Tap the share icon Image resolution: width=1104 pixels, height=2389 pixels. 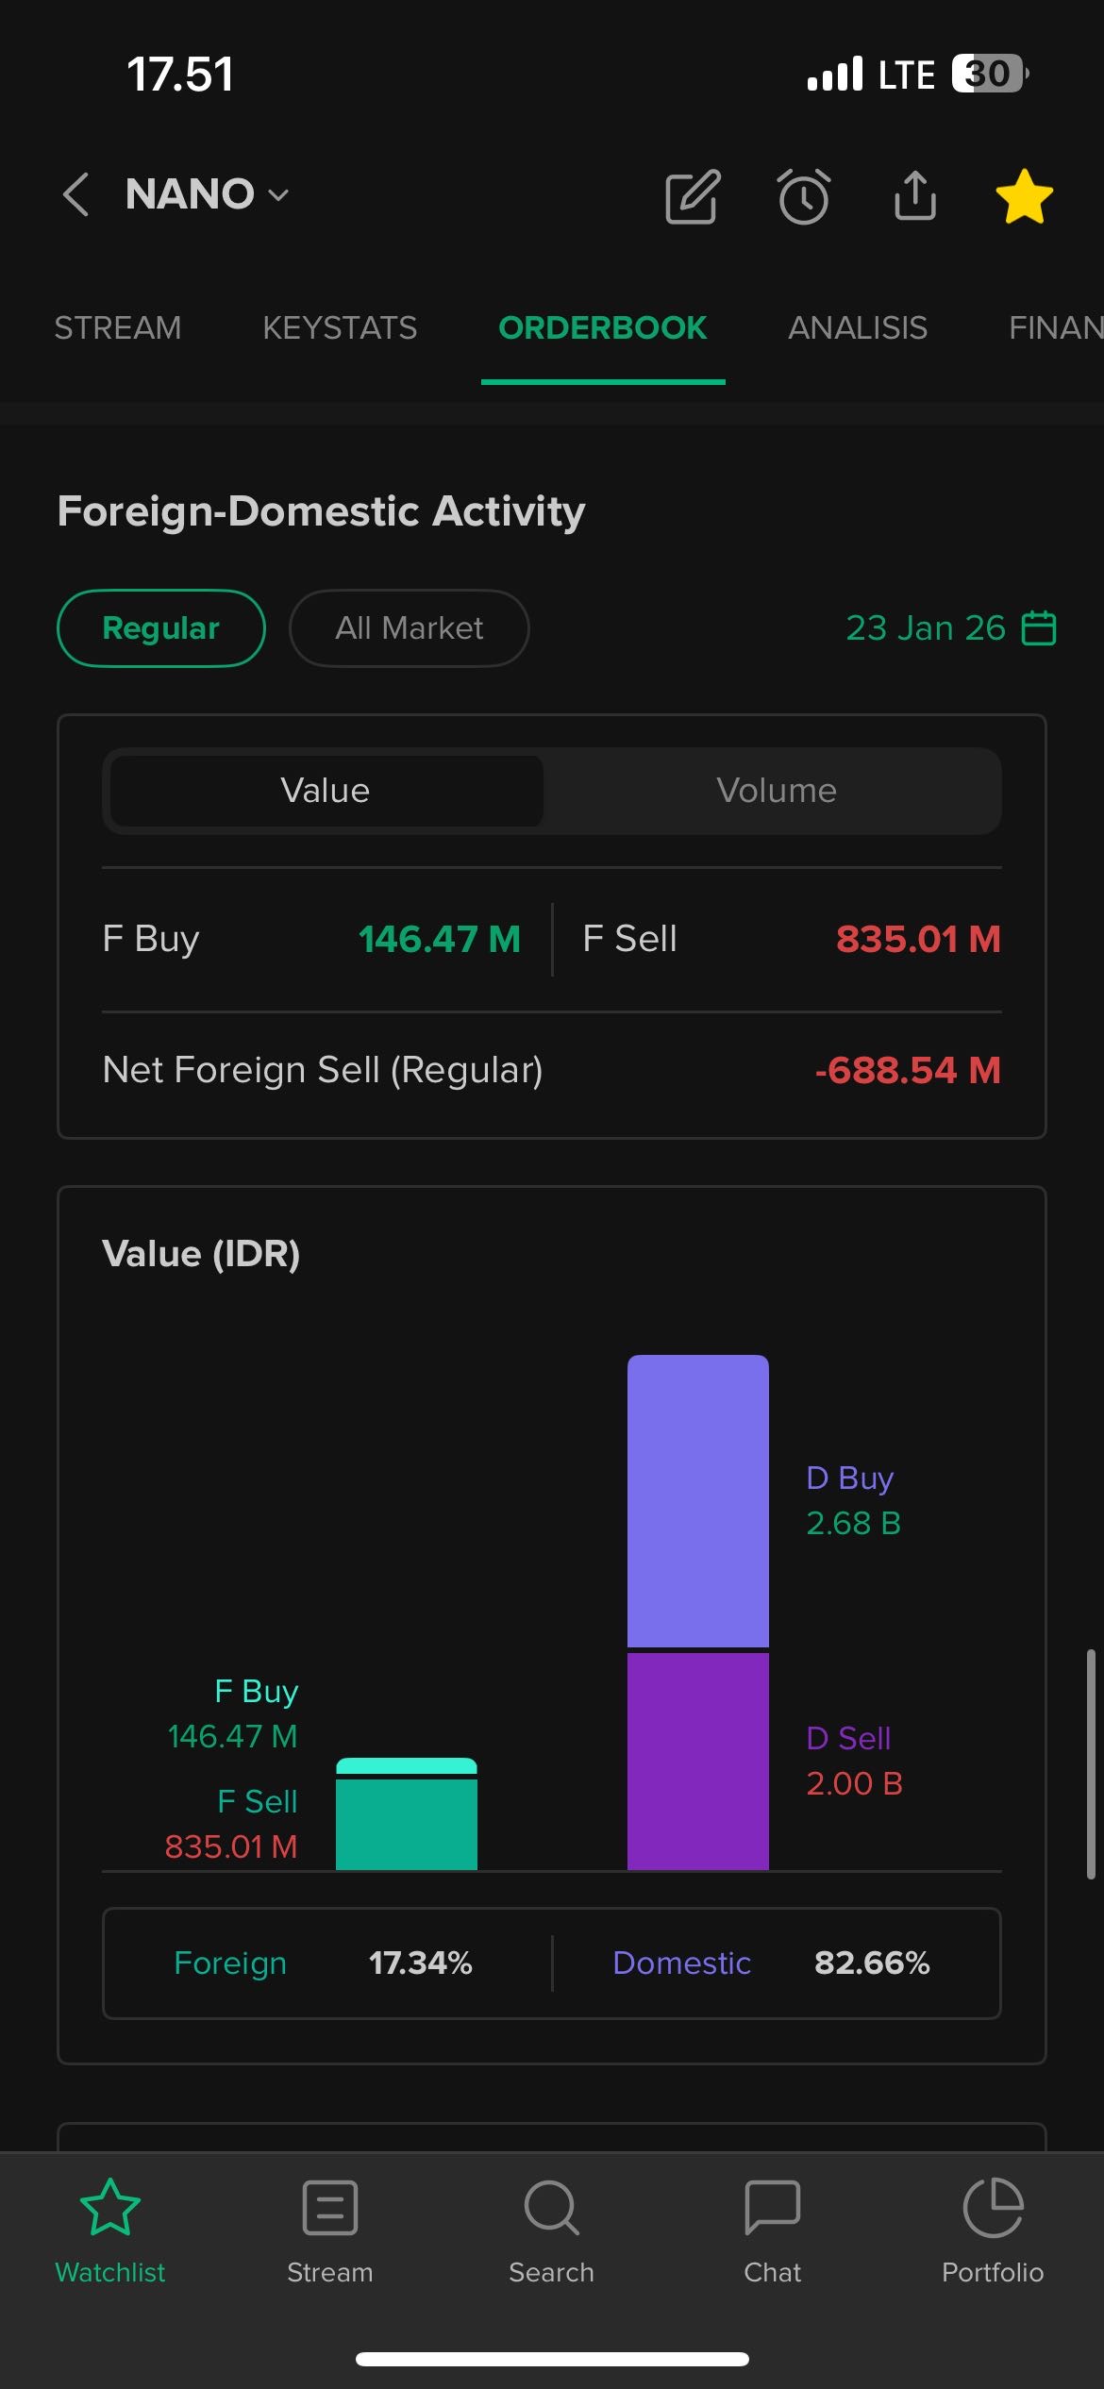coord(914,195)
